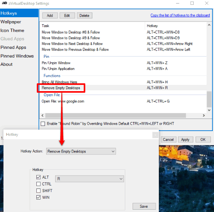Minimize the zVirtualDesktop Settings window
Viewport: 214px width, 212px height.
[178, 3]
